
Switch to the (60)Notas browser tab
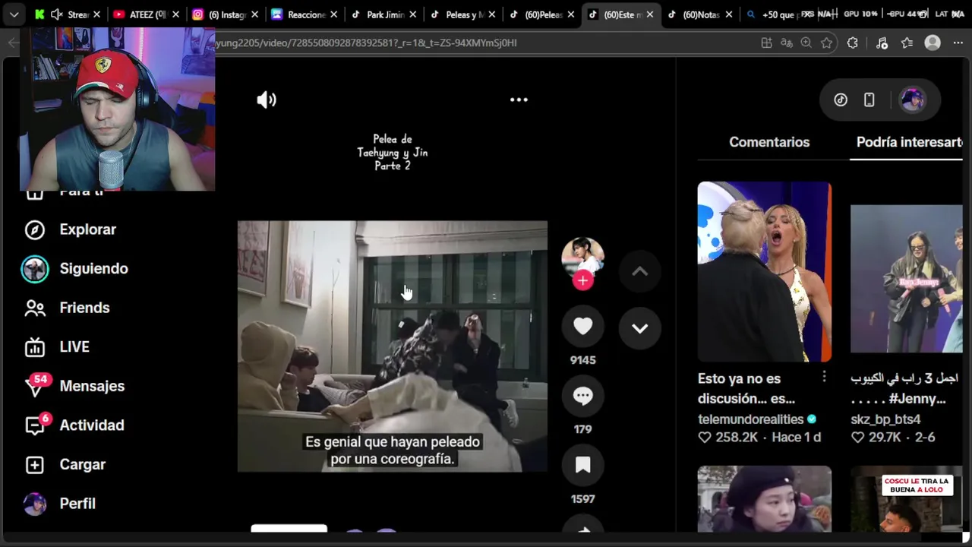(x=699, y=14)
